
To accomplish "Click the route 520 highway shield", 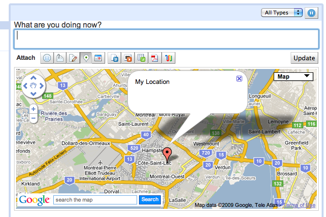I will [x=134, y=148].
